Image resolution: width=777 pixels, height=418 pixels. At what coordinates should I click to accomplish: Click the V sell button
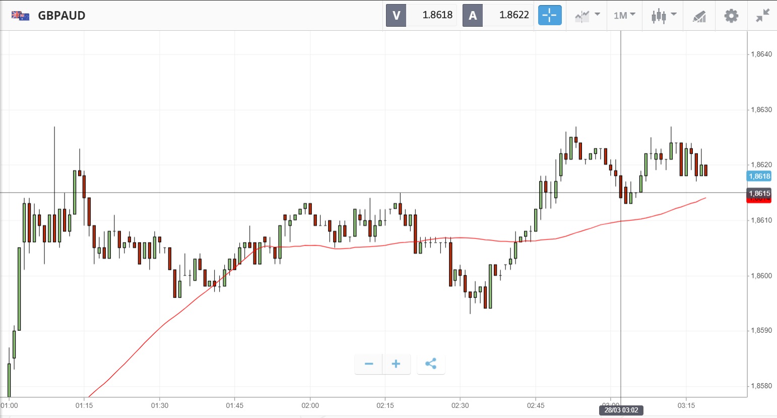[396, 15]
